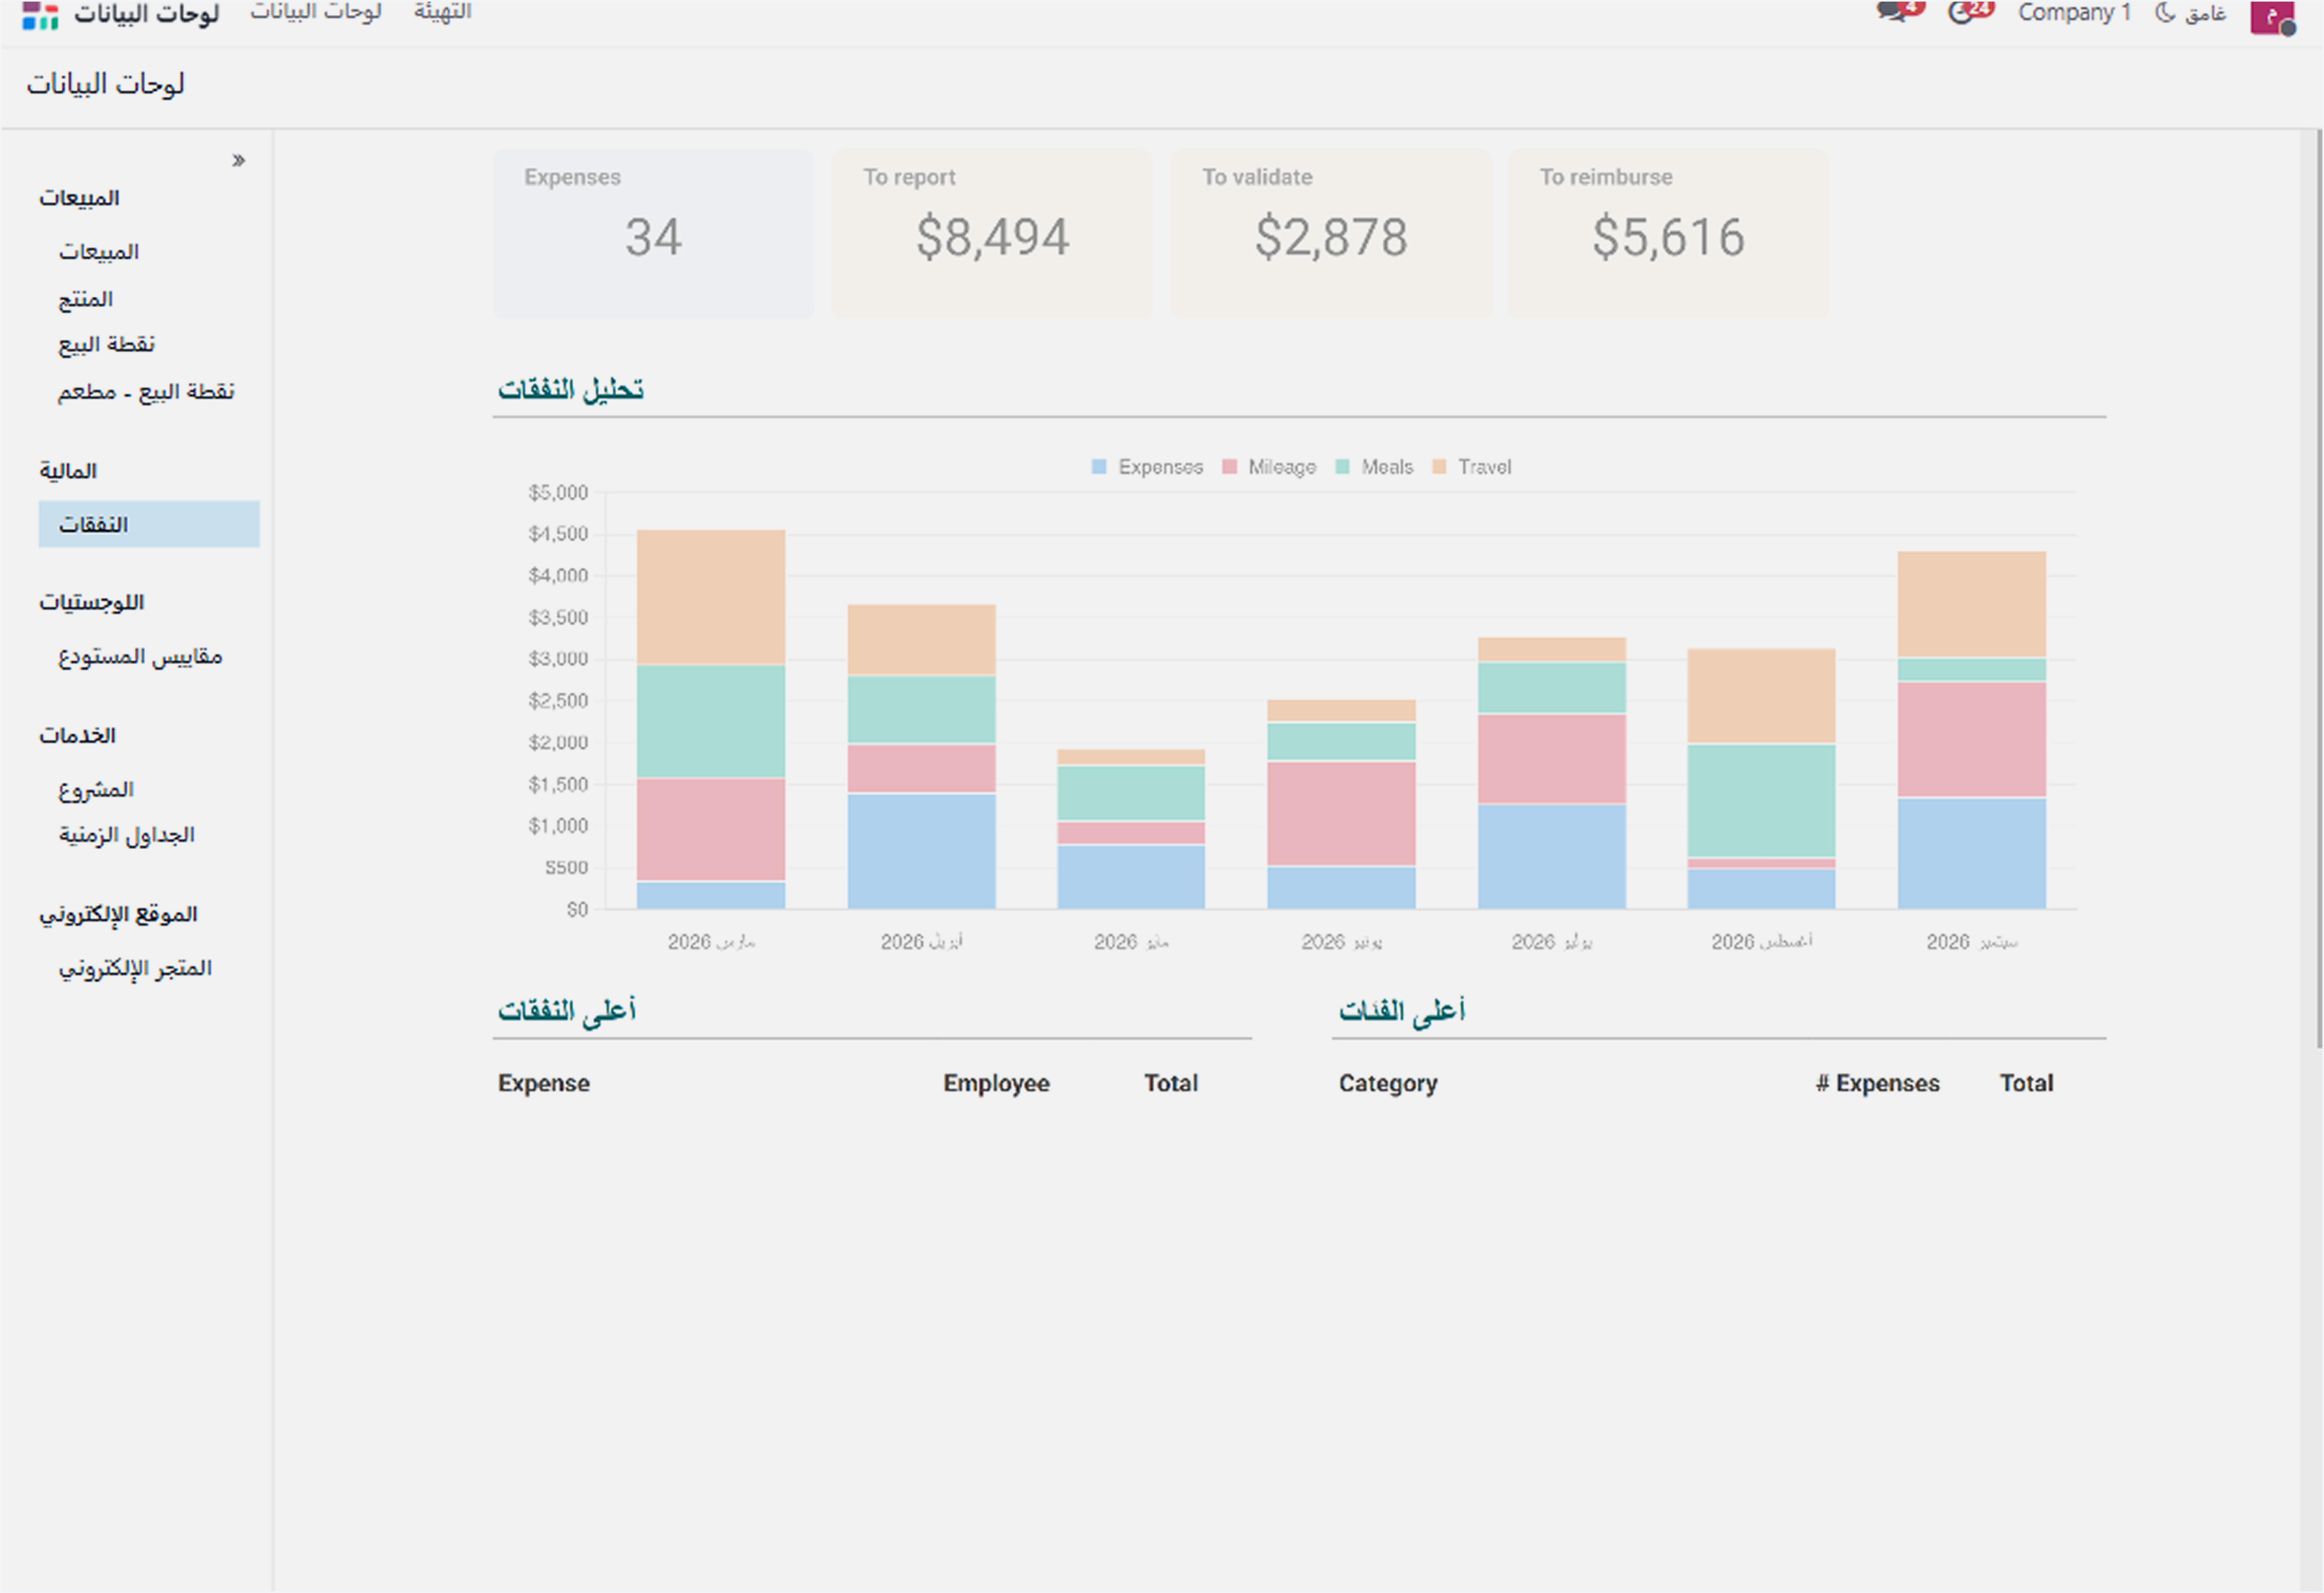The height and width of the screenshot is (1593, 2324).
Task: Click the Category column header
Action: pyautogui.click(x=1388, y=1083)
